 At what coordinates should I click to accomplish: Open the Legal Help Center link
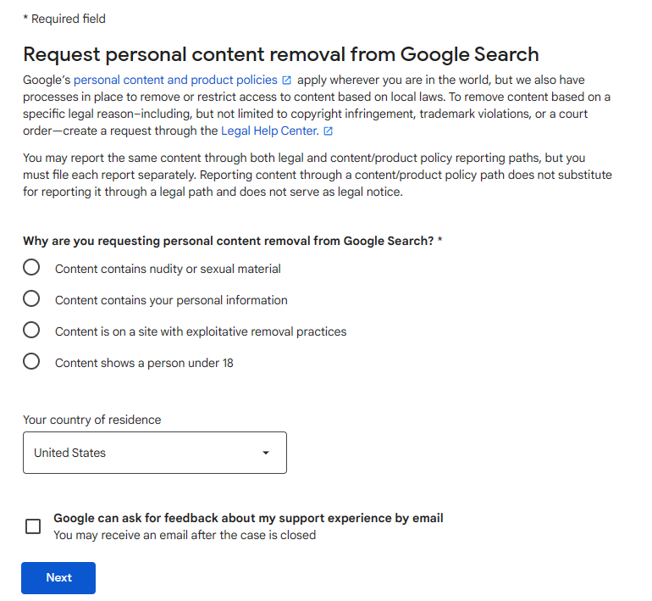click(269, 131)
